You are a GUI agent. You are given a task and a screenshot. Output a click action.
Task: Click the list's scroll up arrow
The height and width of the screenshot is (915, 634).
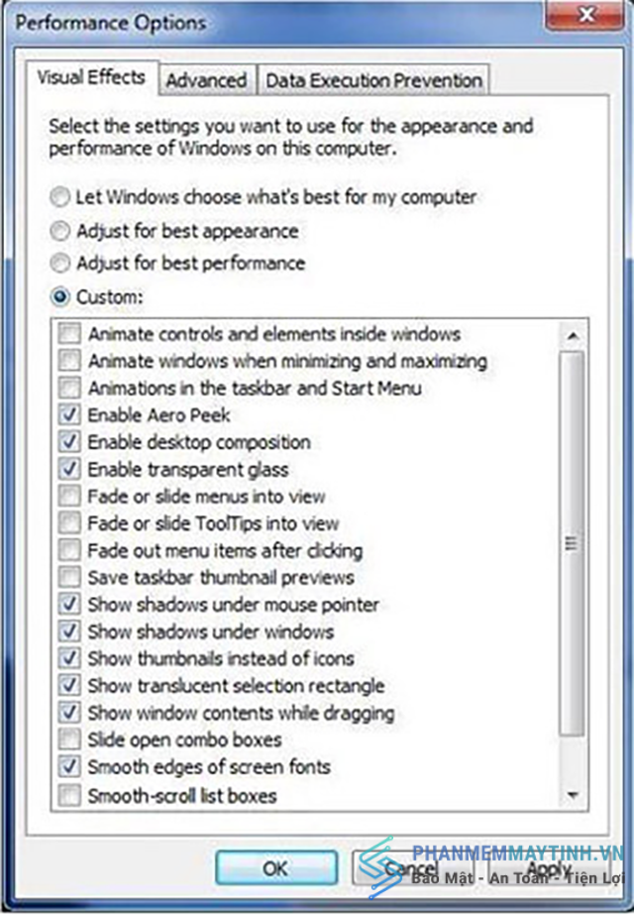(573, 336)
